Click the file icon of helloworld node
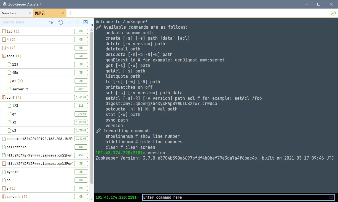 pyautogui.click(x=4, y=147)
